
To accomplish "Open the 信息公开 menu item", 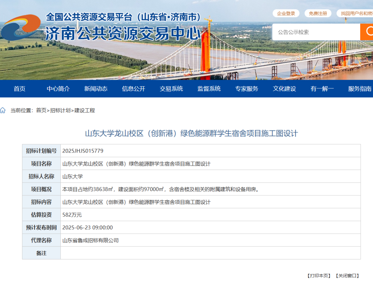I will (x=133, y=89).
